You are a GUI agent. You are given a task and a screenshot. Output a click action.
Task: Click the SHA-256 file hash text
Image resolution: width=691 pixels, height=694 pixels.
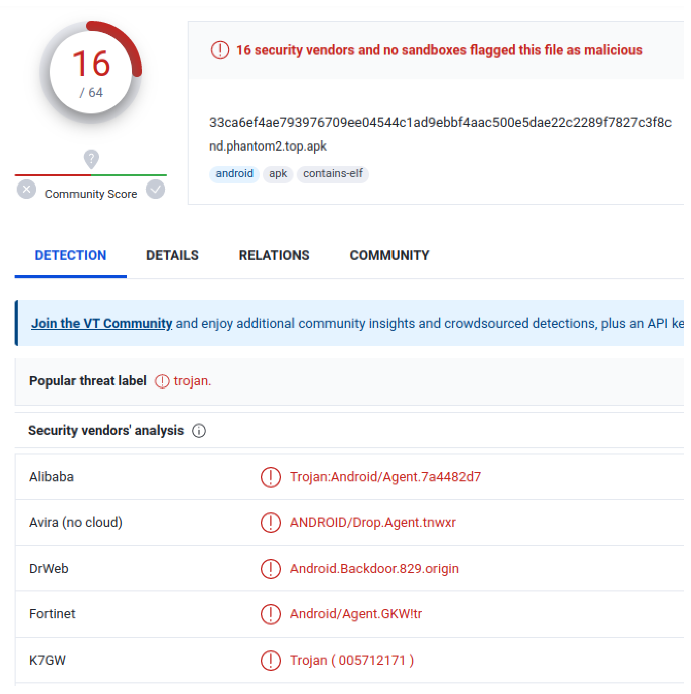point(441,122)
